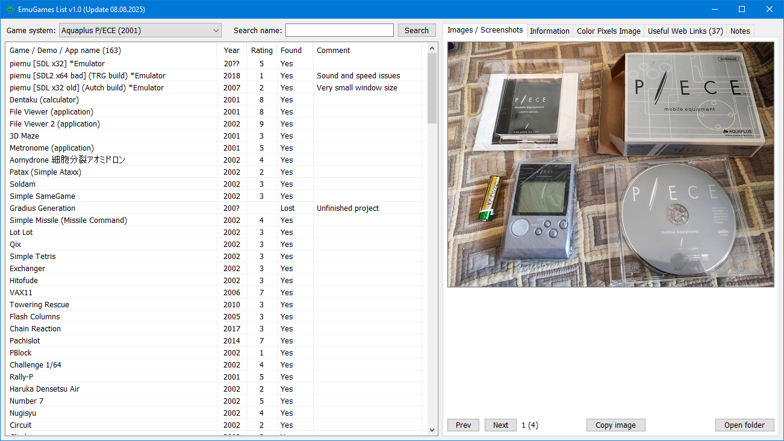Click the EmuGames app icon in title bar

(9, 9)
